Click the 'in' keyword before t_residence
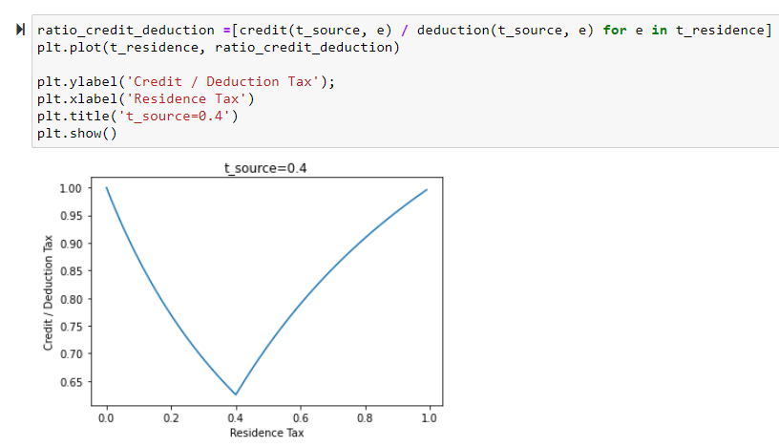The image size is (779, 448). pyautogui.click(x=659, y=31)
